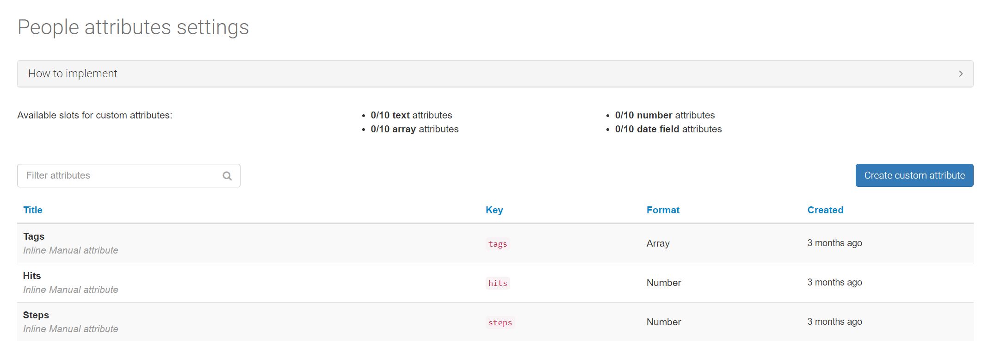Sort table by Key column
The image size is (982, 341).
[494, 210]
